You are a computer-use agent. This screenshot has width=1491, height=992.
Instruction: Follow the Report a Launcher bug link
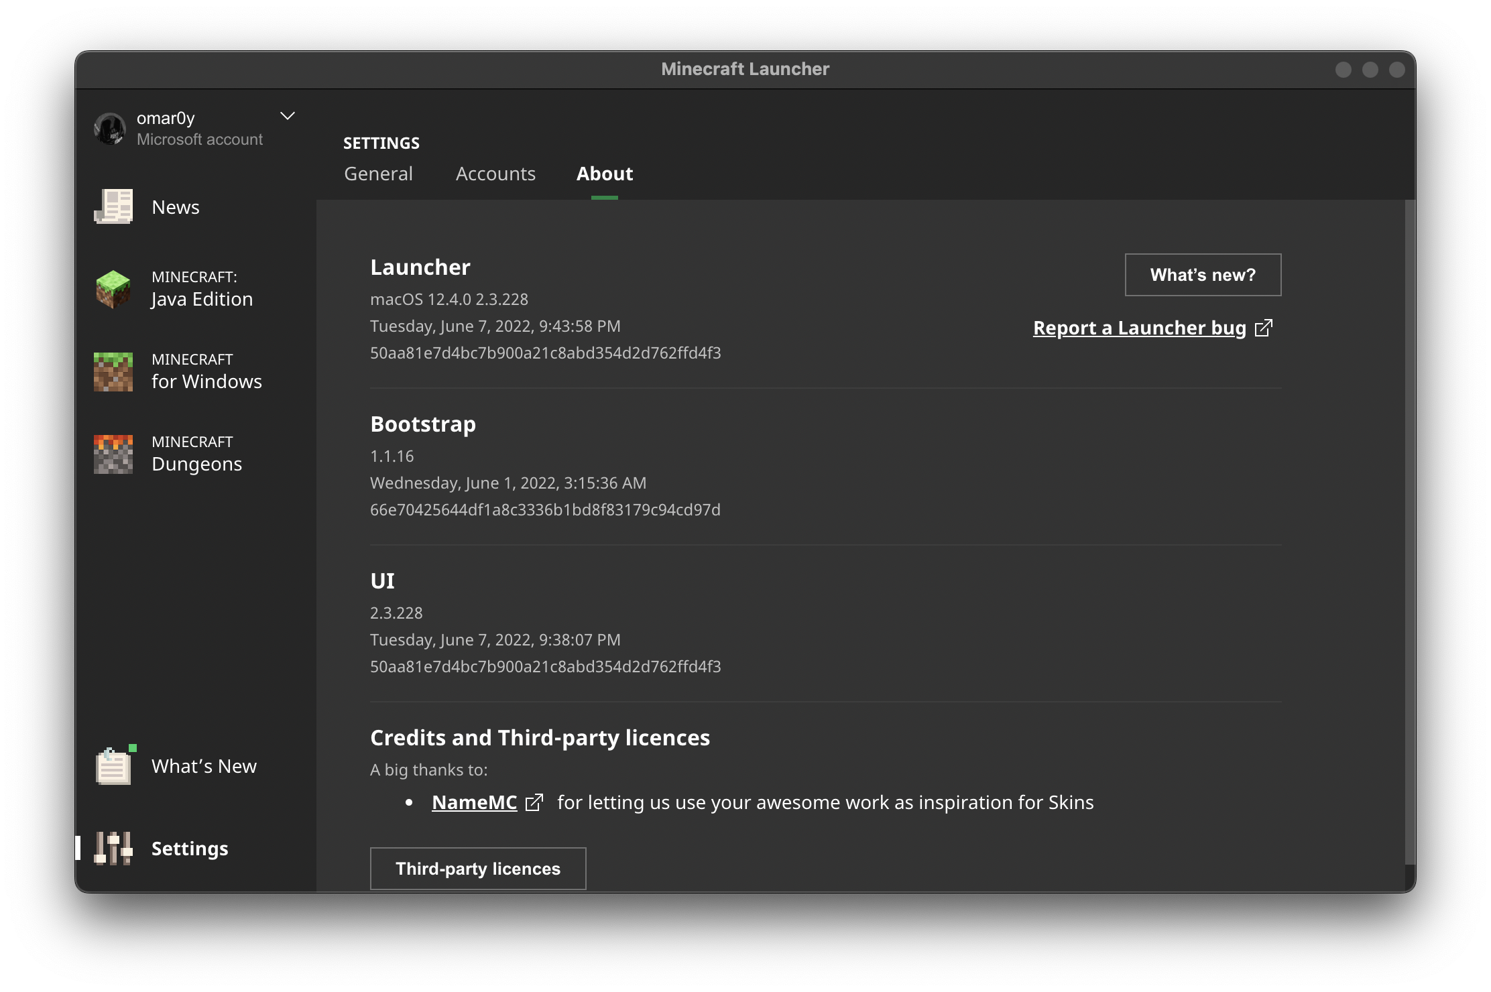pyautogui.click(x=1140, y=328)
